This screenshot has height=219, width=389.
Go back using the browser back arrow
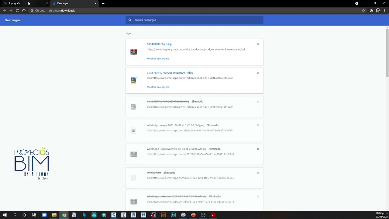pos(4,11)
